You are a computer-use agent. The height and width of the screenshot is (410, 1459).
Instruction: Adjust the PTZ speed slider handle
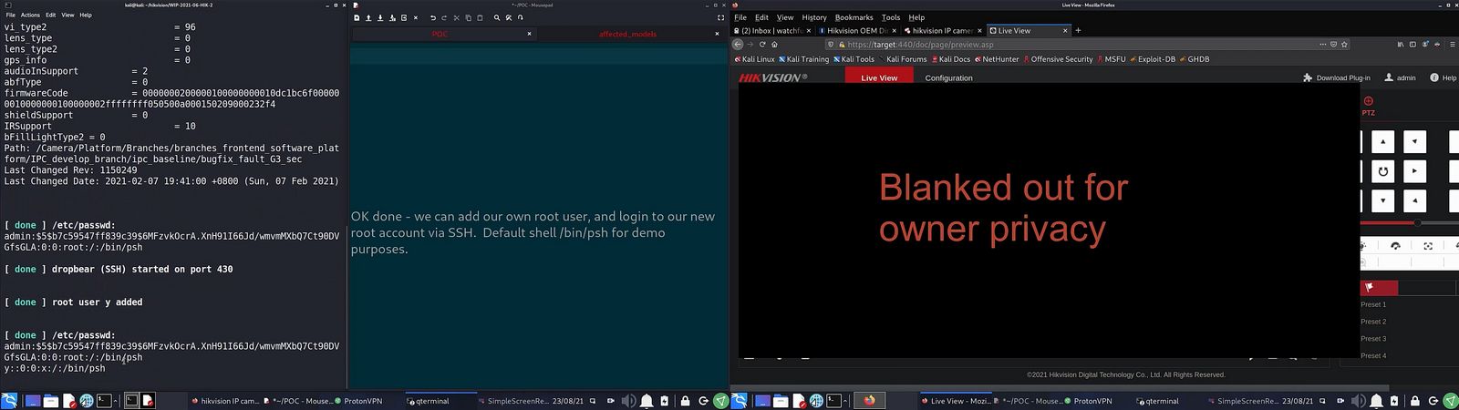pyautogui.click(x=1418, y=222)
